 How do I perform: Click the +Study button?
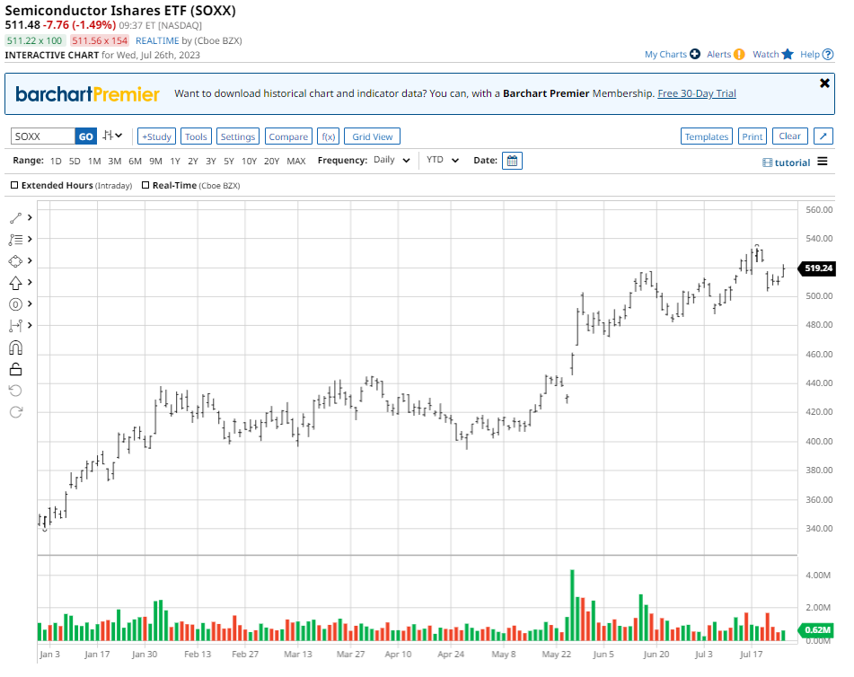tap(156, 136)
